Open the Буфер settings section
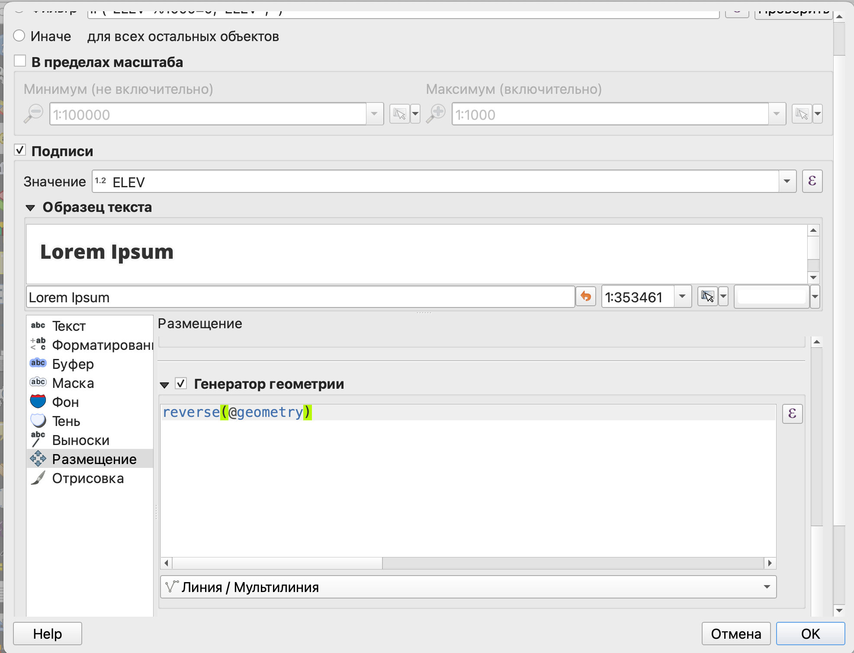Viewport: 854px width, 653px height. coord(73,364)
